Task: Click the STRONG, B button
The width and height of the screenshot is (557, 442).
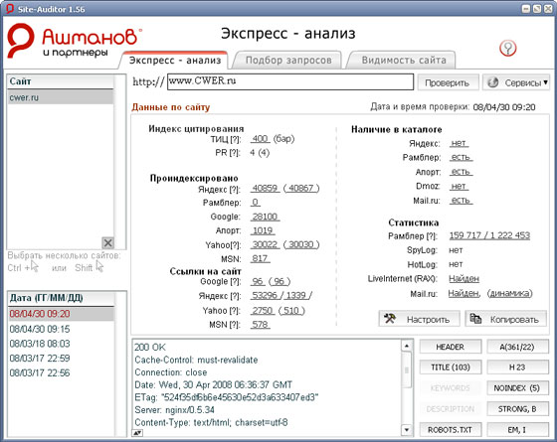Action: 517,408
